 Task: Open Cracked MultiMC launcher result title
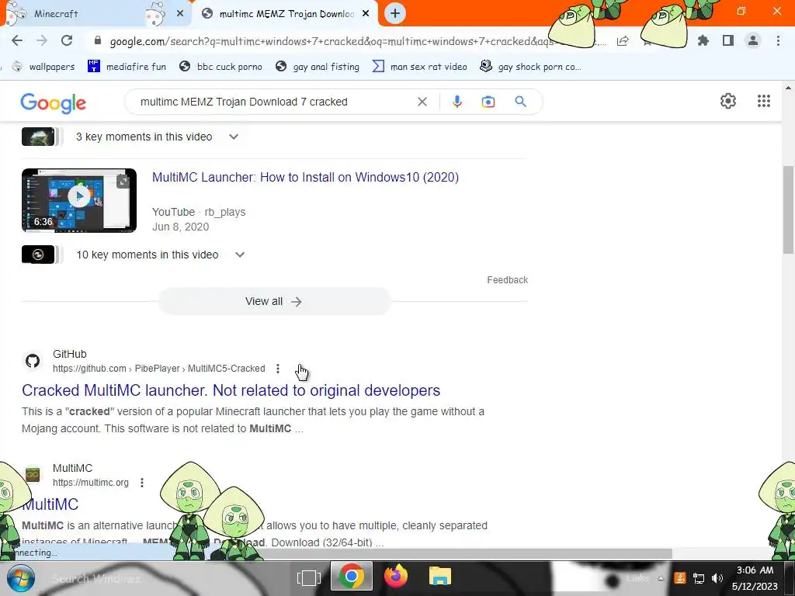click(231, 390)
